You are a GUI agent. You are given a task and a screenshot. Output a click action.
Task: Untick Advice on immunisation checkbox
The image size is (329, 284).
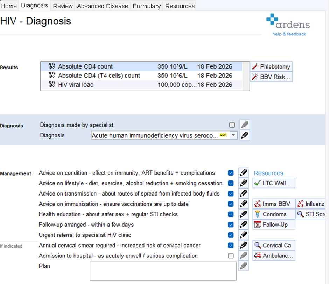click(x=231, y=204)
